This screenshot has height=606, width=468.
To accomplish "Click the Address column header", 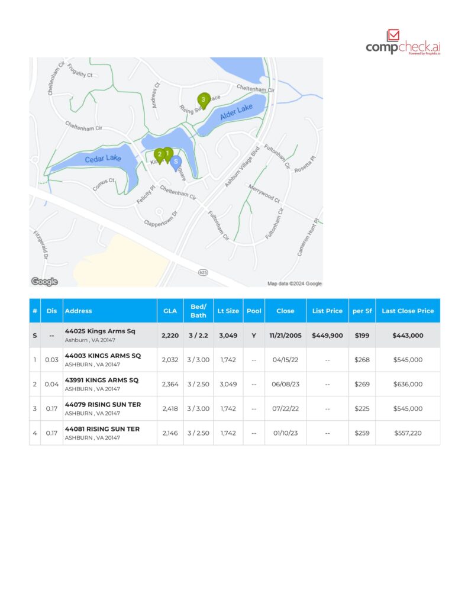I will coord(79,311).
